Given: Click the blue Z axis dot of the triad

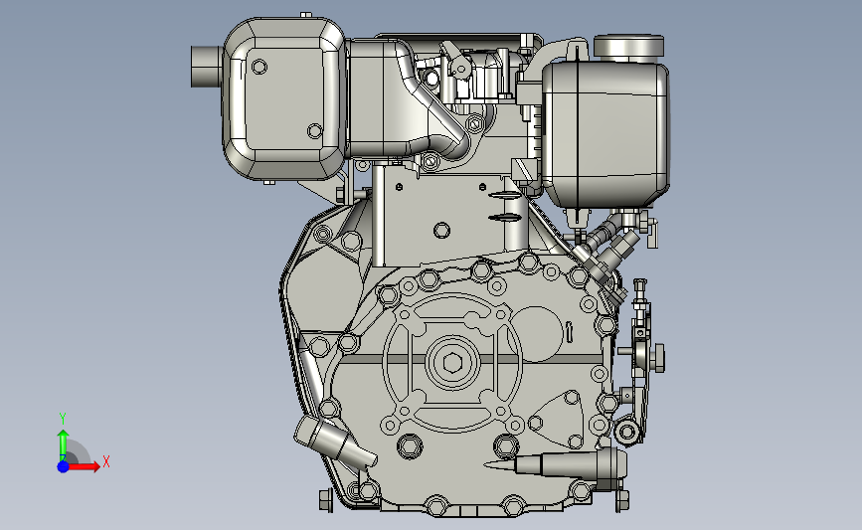Looking at the screenshot, I should click(x=64, y=466).
